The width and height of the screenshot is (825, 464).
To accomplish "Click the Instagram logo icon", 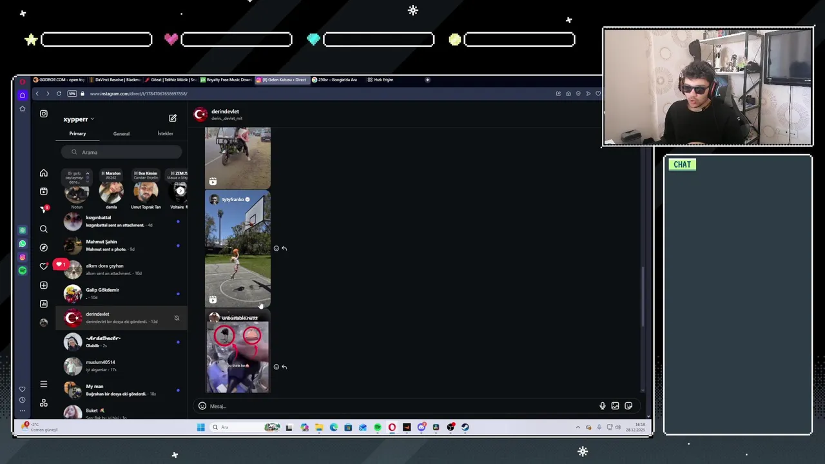I will pyautogui.click(x=44, y=114).
